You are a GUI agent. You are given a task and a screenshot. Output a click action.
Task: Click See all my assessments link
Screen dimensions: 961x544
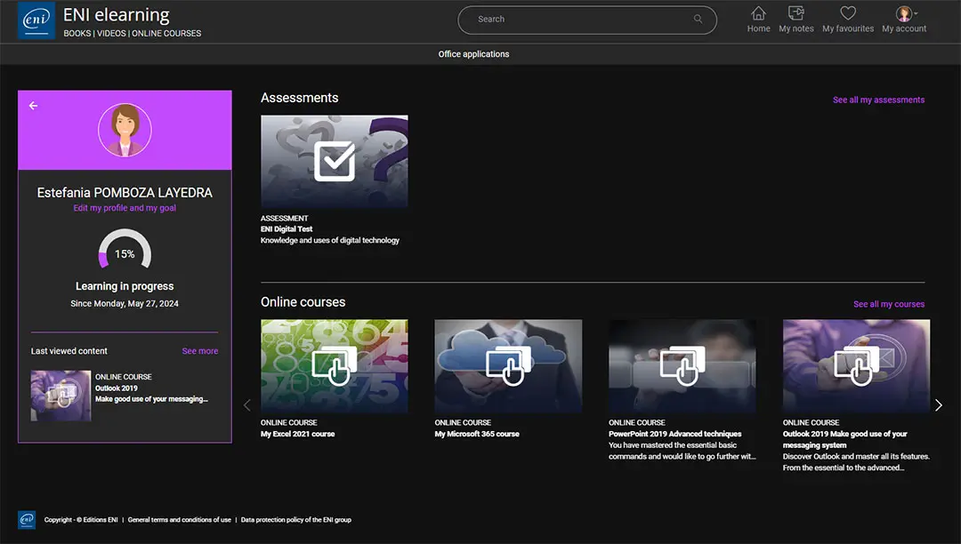click(x=878, y=100)
